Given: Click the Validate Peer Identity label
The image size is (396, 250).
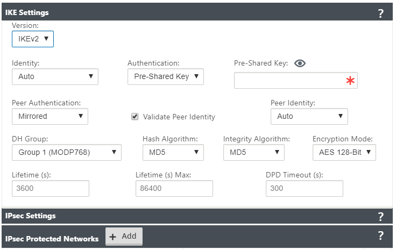Looking at the screenshot, I should pos(179,117).
